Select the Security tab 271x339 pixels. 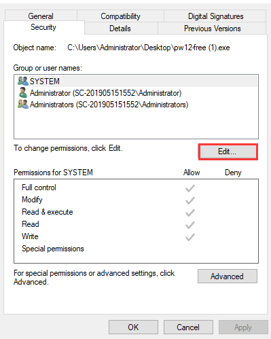(x=43, y=27)
